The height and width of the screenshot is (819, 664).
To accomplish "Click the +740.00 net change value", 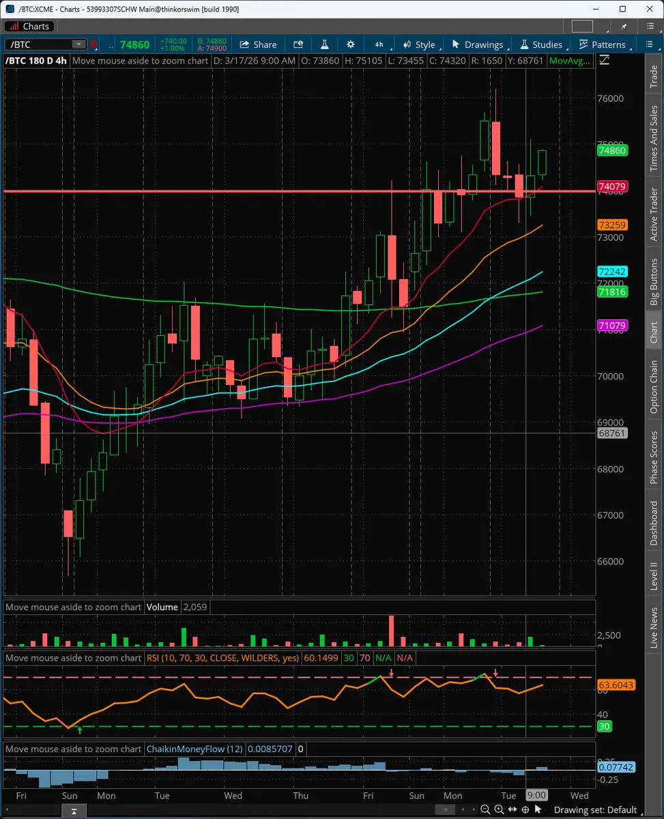I will pos(173,41).
